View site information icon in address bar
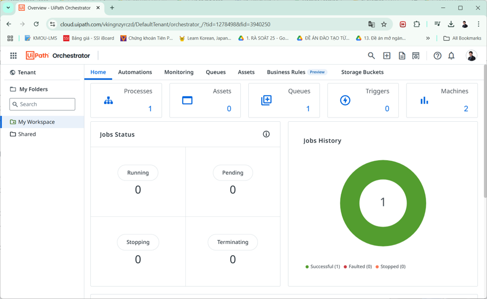Screen dimensions: 487x299 pos(53,24)
